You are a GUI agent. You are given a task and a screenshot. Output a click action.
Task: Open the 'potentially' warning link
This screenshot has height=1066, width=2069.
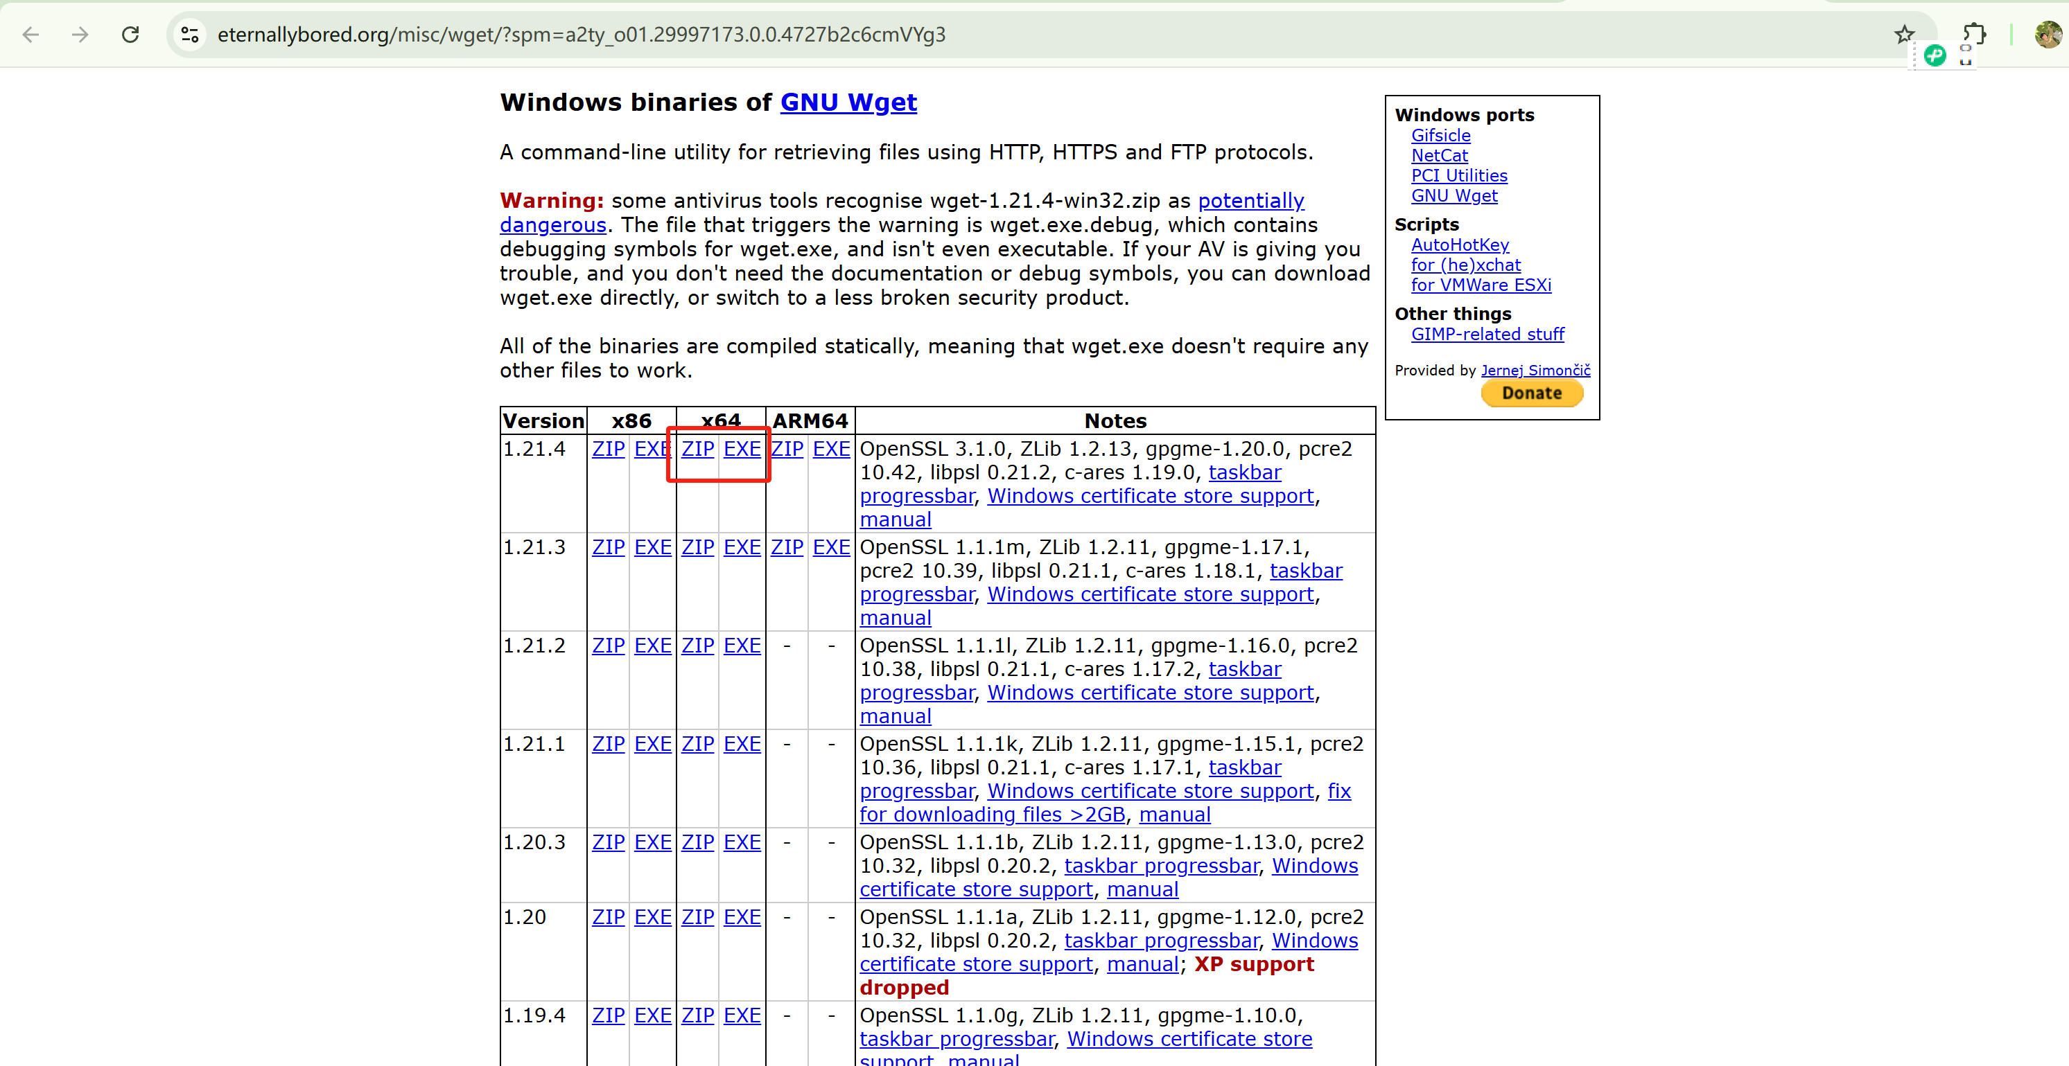(1250, 201)
